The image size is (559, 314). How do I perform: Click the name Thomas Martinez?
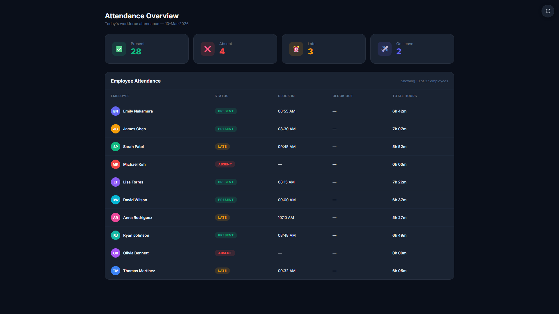click(x=139, y=271)
